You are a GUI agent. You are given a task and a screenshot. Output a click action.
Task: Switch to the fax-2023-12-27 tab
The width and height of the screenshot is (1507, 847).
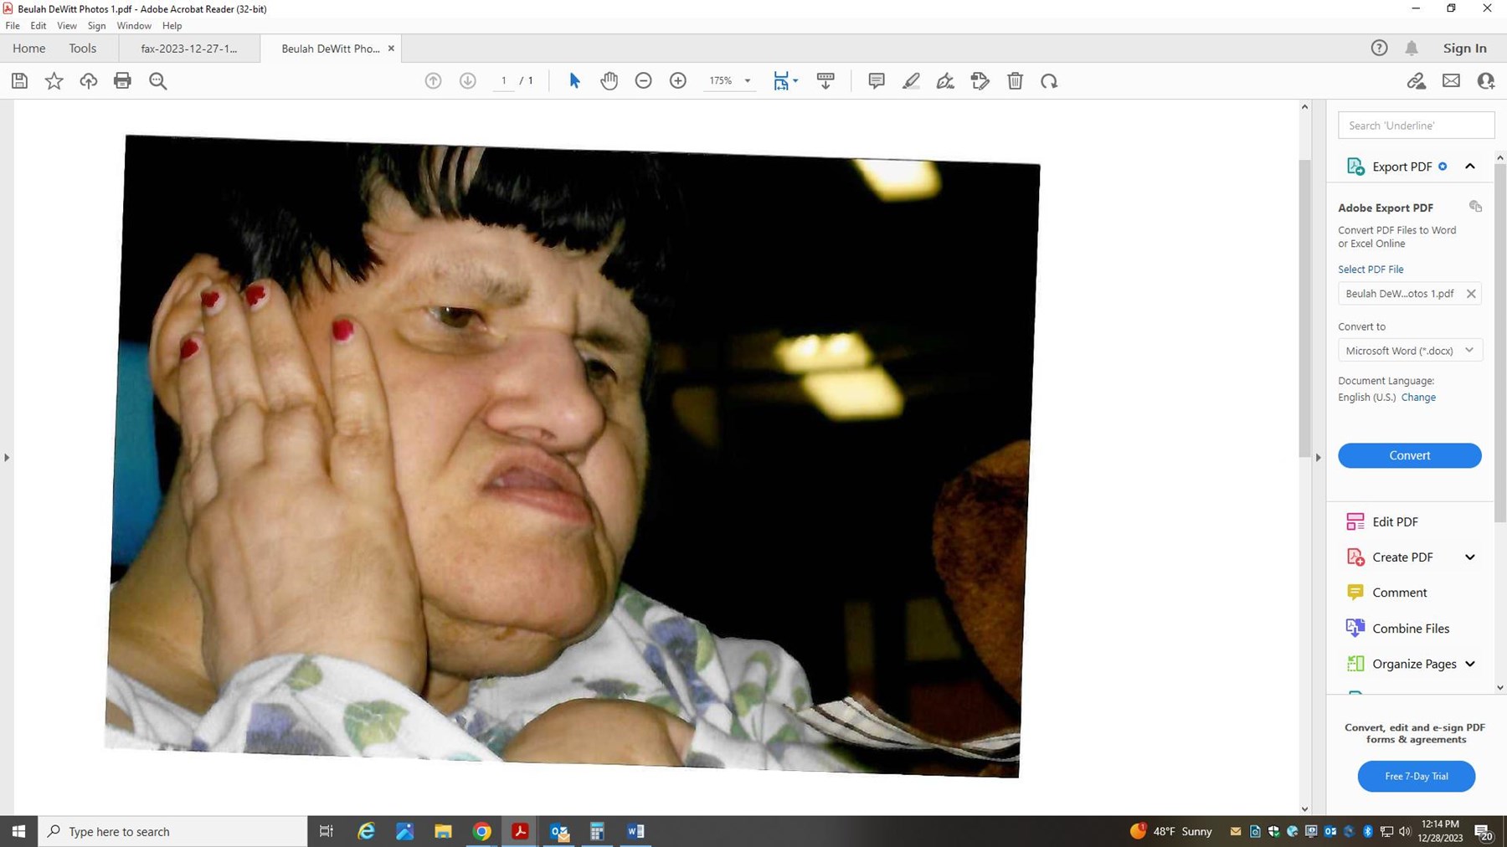189,49
